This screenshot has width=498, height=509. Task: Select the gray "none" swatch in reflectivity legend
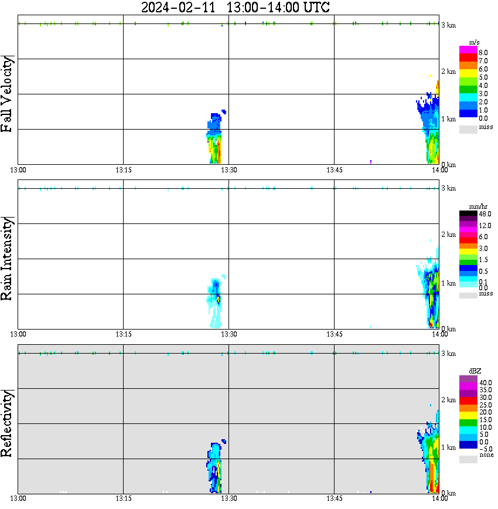pos(468,459)
